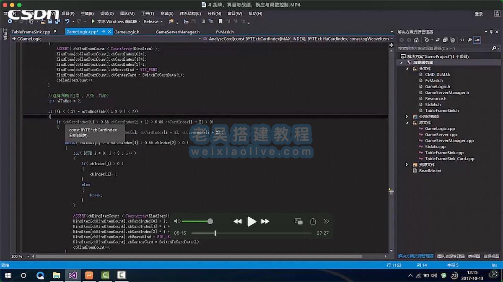
Task: Click the video progress bar track
Action: coord(260,233)
